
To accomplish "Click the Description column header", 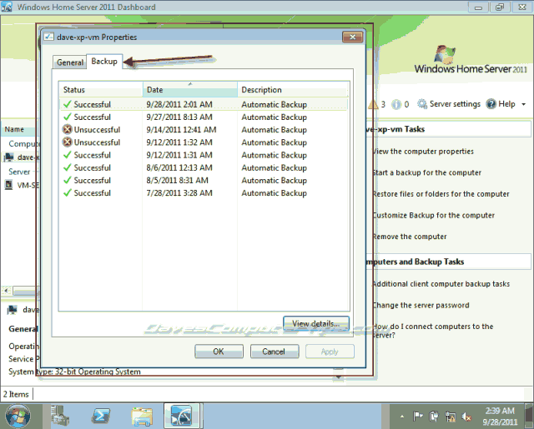I will 293,90.
